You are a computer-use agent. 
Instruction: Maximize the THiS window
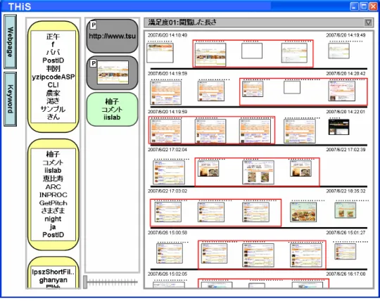[364, 6]
